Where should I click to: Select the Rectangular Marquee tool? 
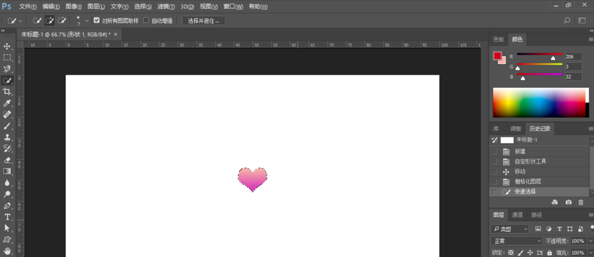coord(7,57)
